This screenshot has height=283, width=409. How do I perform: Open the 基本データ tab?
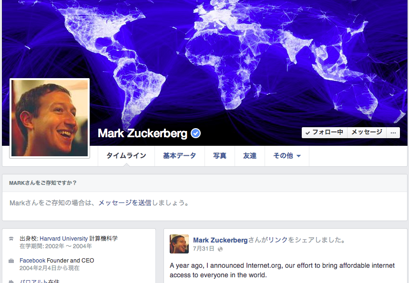[179, 156]
